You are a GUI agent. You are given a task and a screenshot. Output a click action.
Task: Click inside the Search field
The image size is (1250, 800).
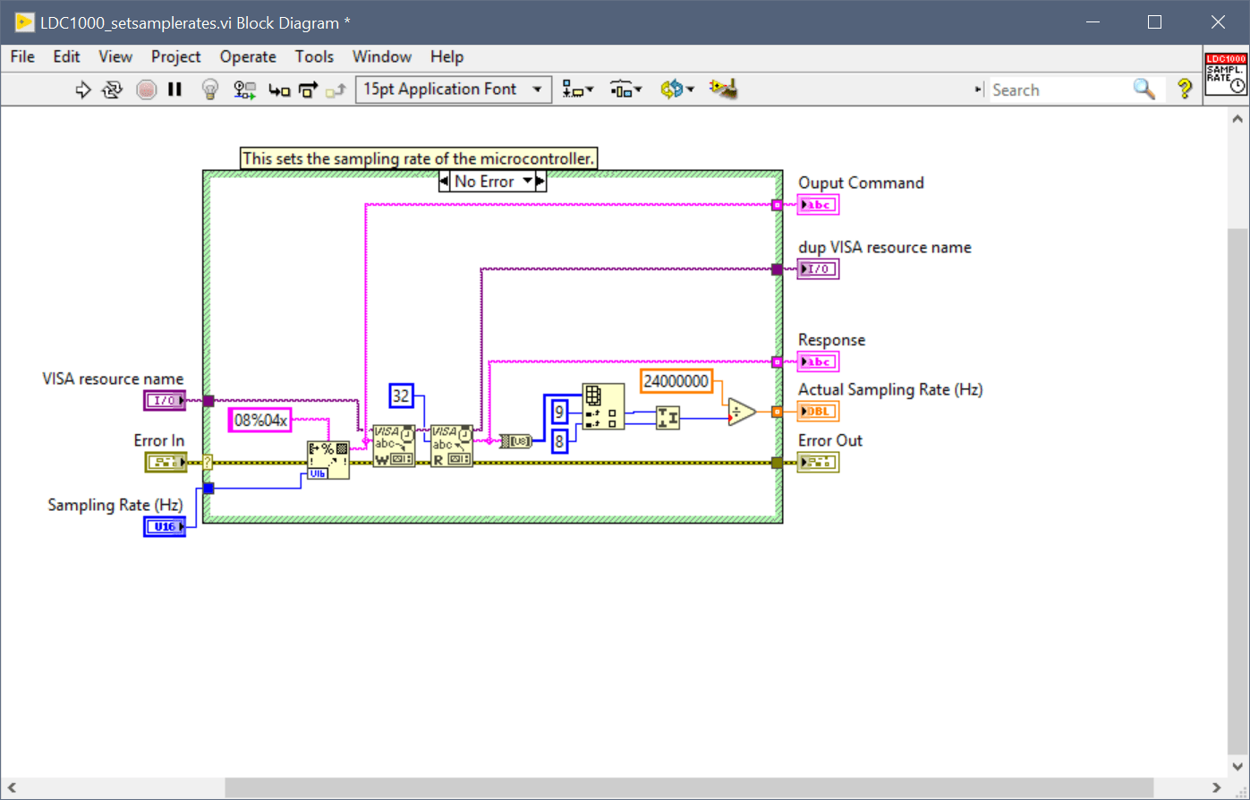pyautogui.click(x=1056, y=89)
